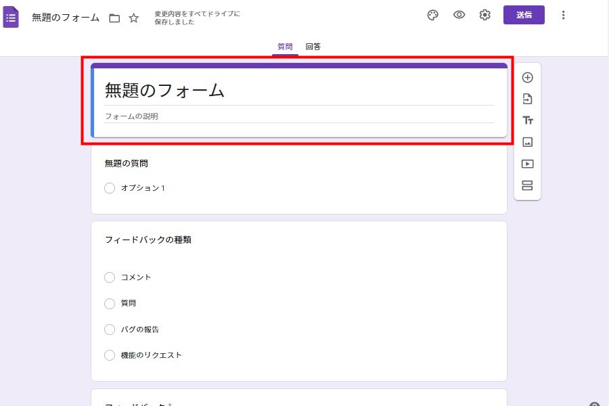Select the オプション 1 radio button
Viewport: 609px width, 406px height.
[x=110, y=188]
